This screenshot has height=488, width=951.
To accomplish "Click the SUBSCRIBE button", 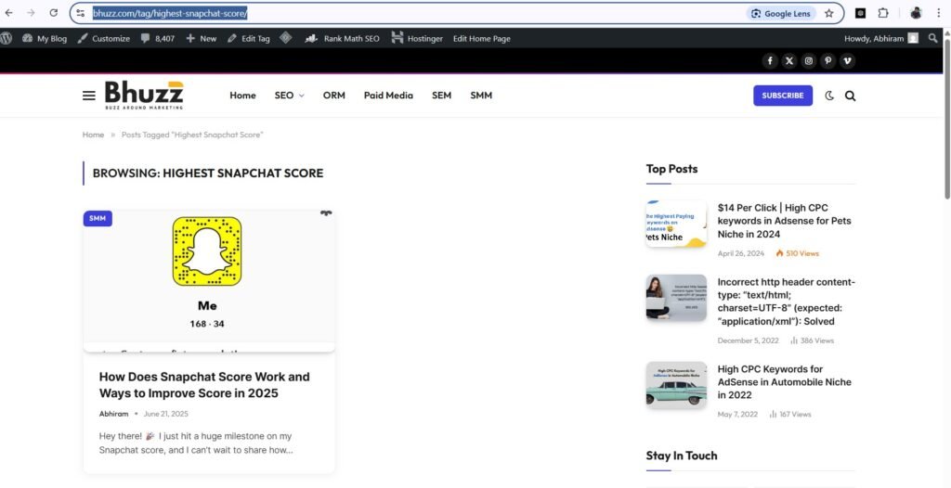I will coord(783,96).
